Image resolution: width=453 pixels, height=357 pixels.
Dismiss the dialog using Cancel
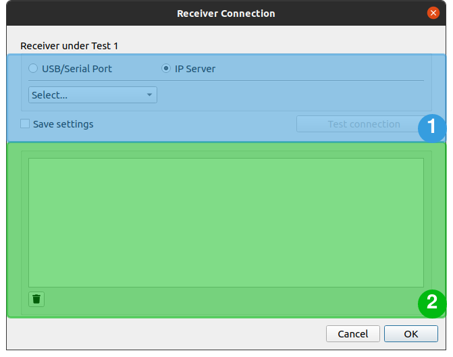tap(353, 333)
